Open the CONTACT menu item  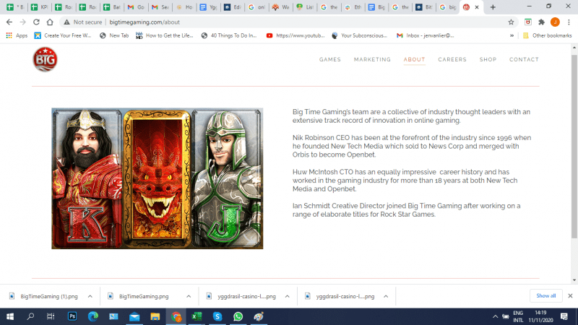pyautogui.click(x=524, y=59)
